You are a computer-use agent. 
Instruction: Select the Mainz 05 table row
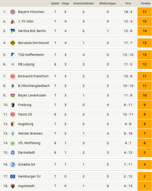pyautogui.click(x=76, y=114)
